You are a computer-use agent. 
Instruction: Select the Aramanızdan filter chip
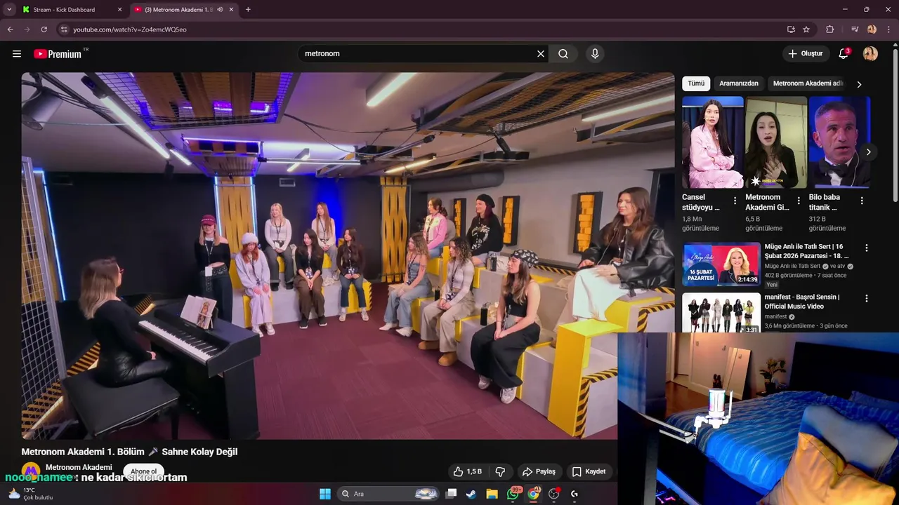[x=739, y=83]
